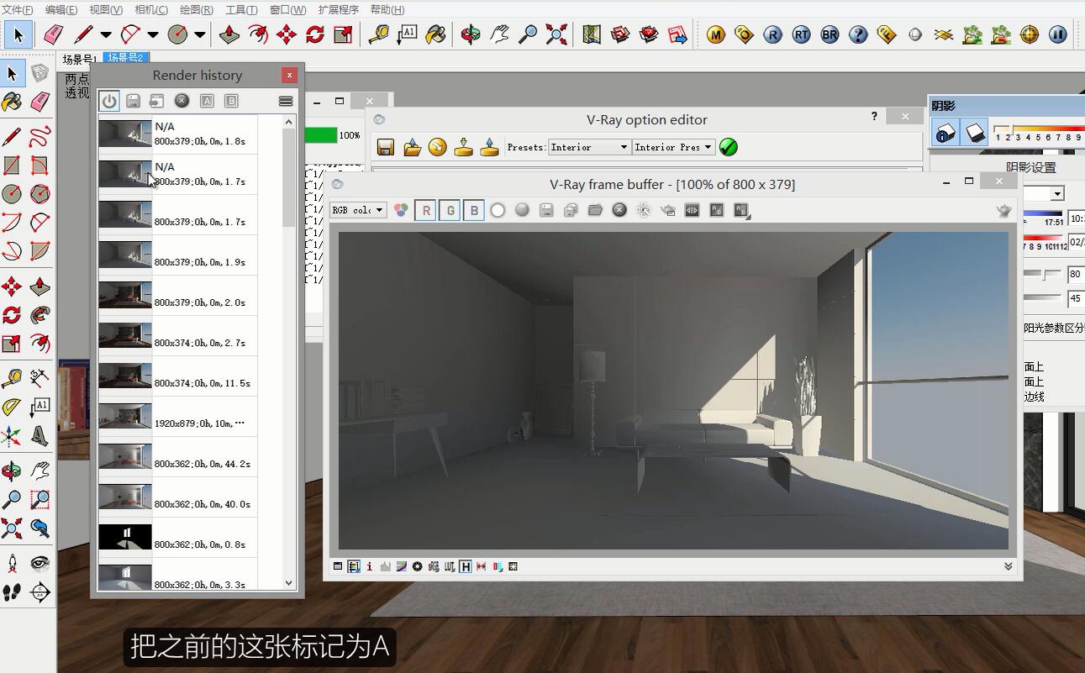This screenshot has width=1085, height=673.
Task: Enable render history power button
Action: (109, 101)
